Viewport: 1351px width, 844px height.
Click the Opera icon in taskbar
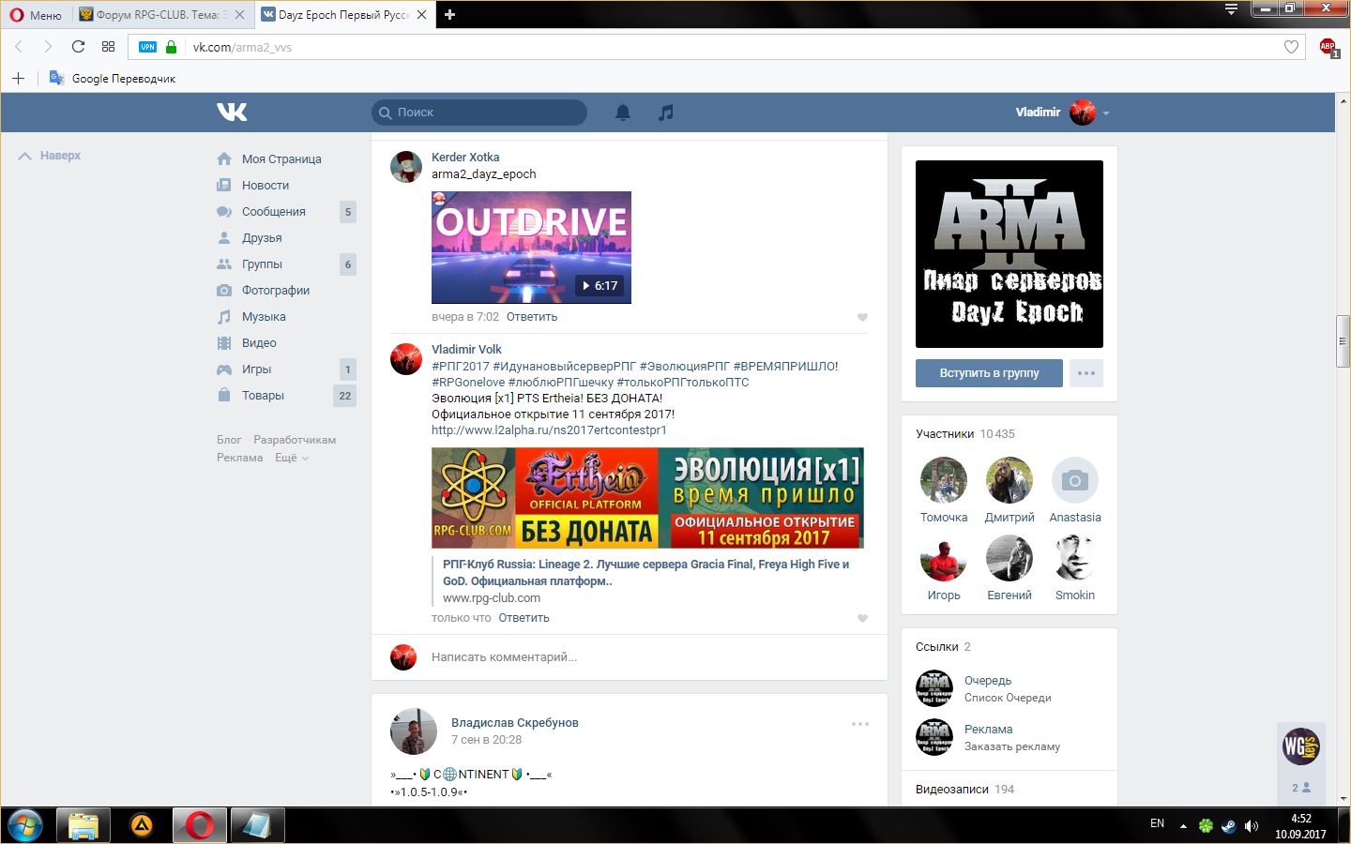(199, 825)
